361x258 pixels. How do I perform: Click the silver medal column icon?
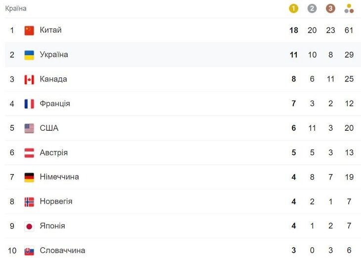312,9
